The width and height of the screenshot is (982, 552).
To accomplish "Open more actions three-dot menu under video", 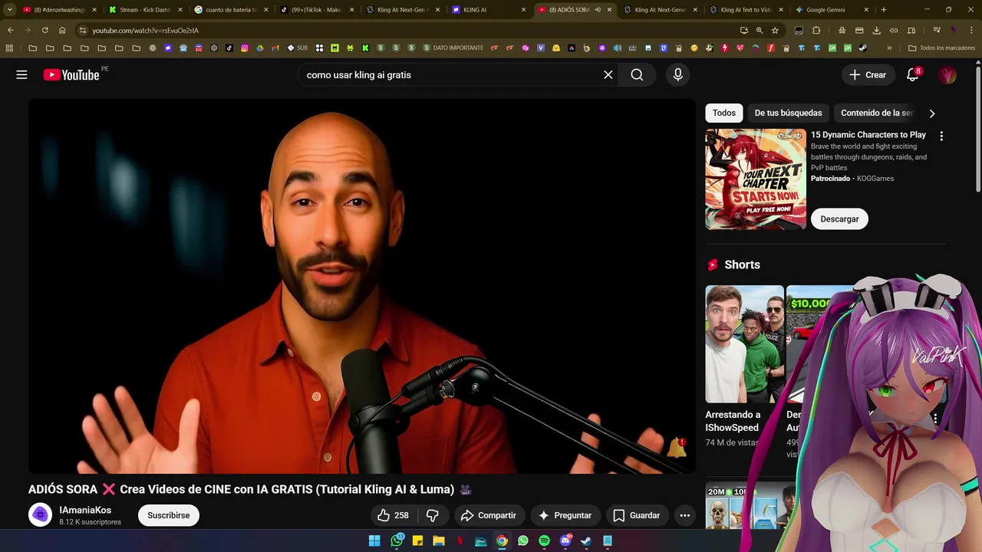I will [x=685, y=515].
